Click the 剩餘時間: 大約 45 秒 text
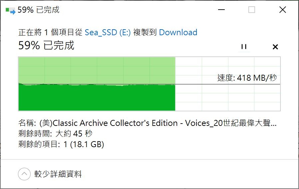 pos(55,134)
